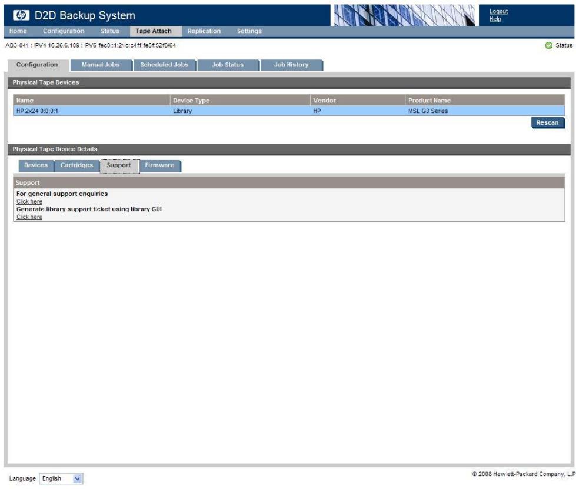This screenshot has height=489, width=576.
Task: Open the Configuration menu in top navigation
Action: [64, 31]
